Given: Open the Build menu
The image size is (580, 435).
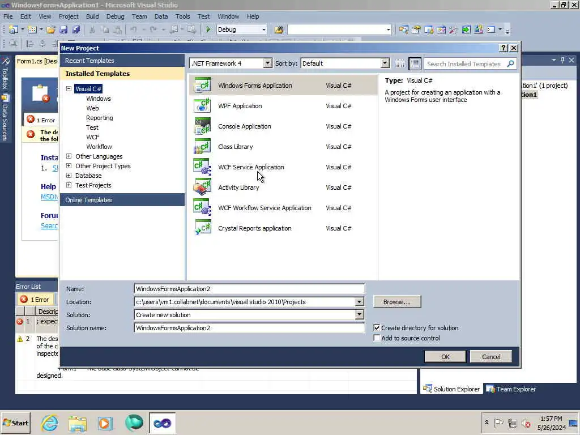Looking at the screenshot, I should pos(92,16).
